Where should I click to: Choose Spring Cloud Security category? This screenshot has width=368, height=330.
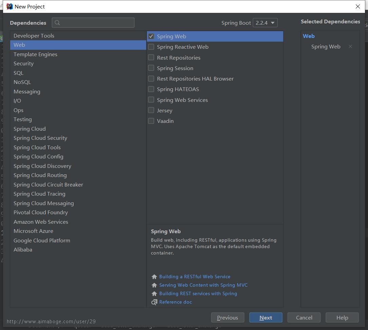(x=78, y=138)
